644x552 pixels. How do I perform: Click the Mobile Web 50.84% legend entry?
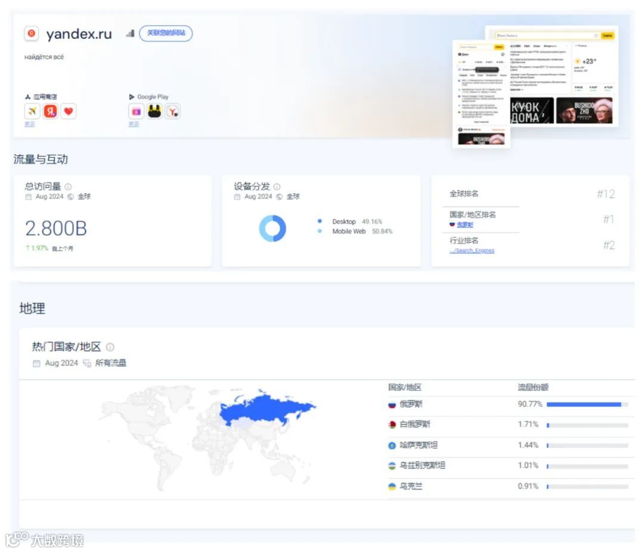tap(355, 231)
